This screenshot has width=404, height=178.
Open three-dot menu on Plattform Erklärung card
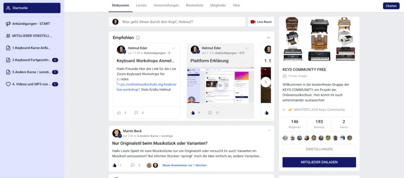(247, 48)
